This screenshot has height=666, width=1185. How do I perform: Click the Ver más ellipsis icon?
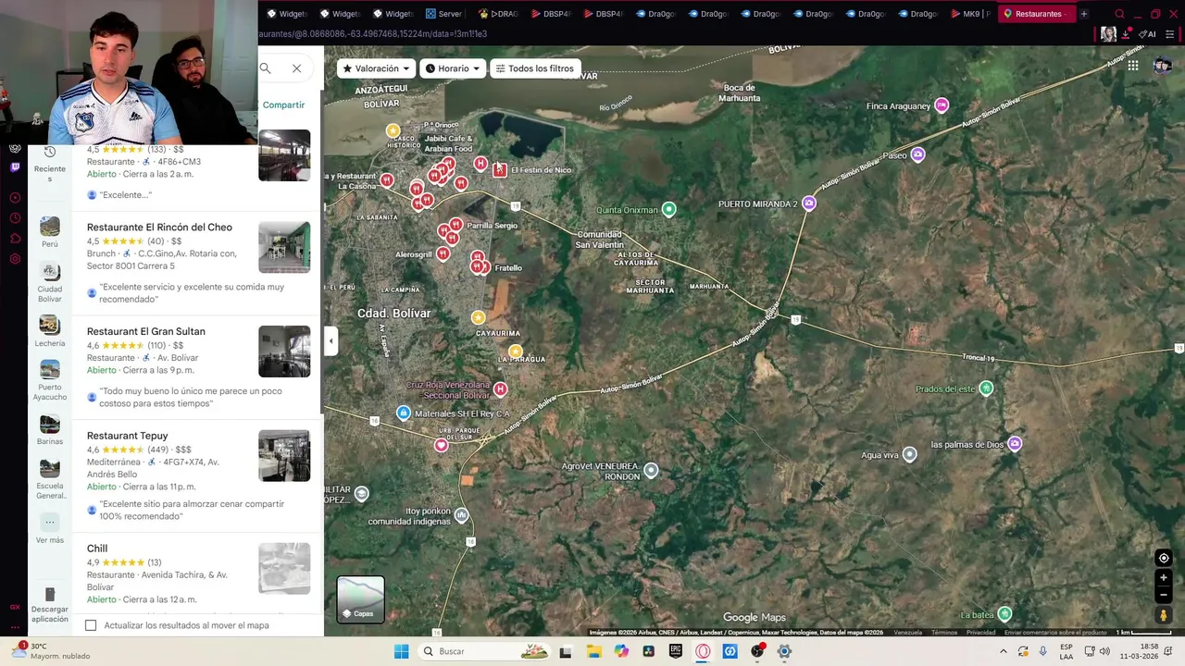(50, 522)
